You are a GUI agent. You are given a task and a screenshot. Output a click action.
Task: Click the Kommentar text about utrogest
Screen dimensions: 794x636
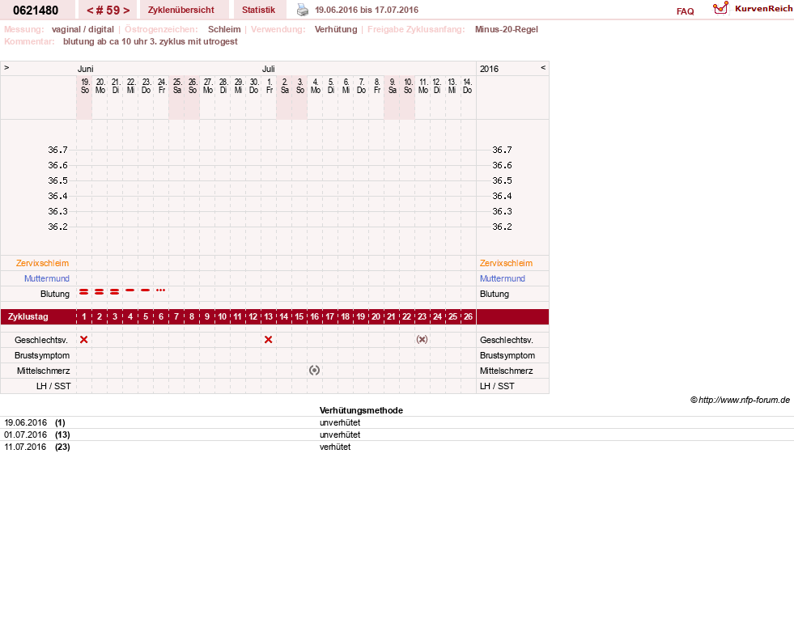pos(150,41)
